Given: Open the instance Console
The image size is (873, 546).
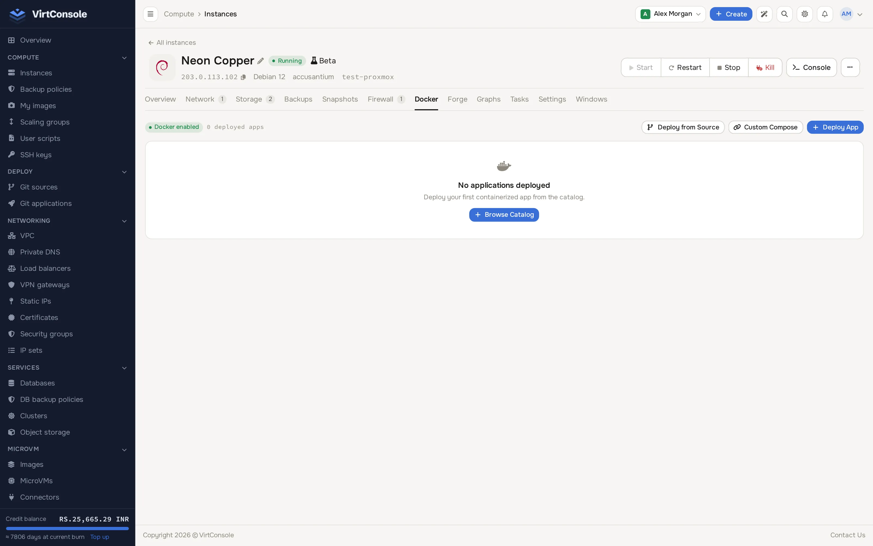Looking at the screenshot, I should [x=811, y=67].
